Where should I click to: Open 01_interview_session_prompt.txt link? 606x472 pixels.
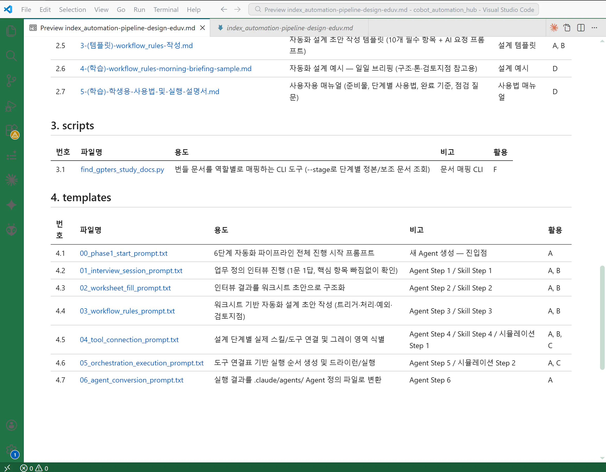[x=131, y=271]
